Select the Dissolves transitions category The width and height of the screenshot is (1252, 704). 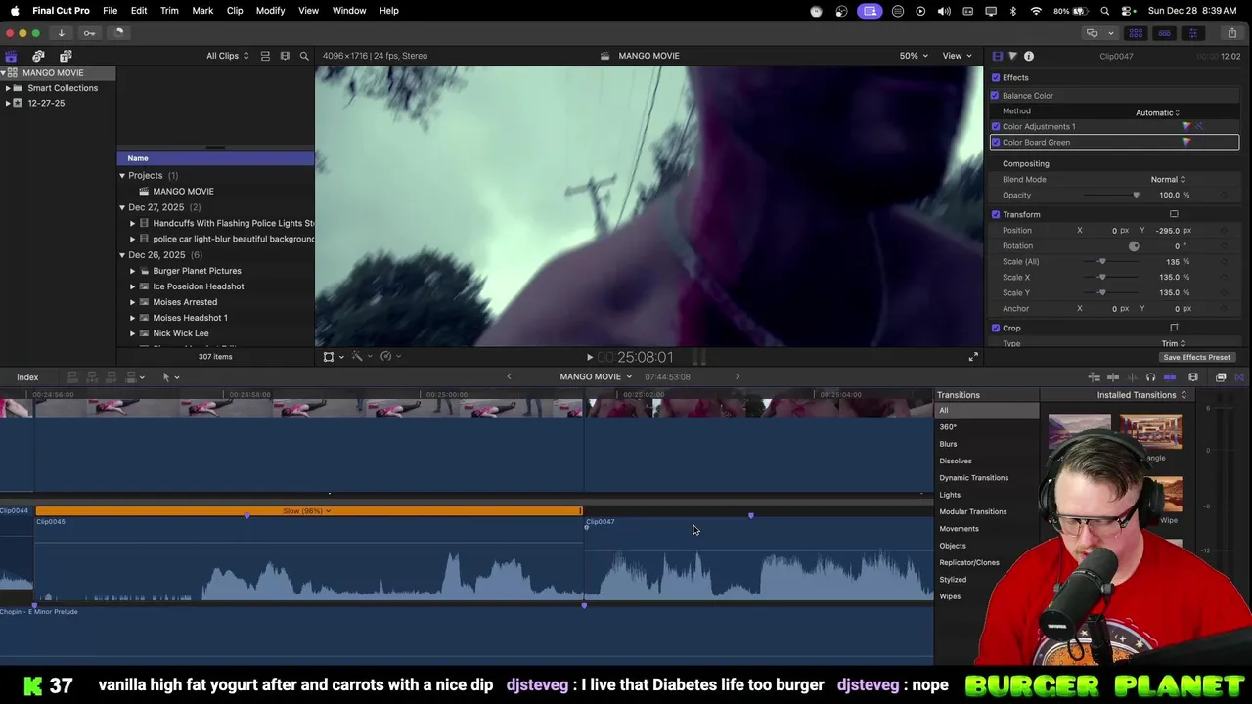click(x=956, y=461)
